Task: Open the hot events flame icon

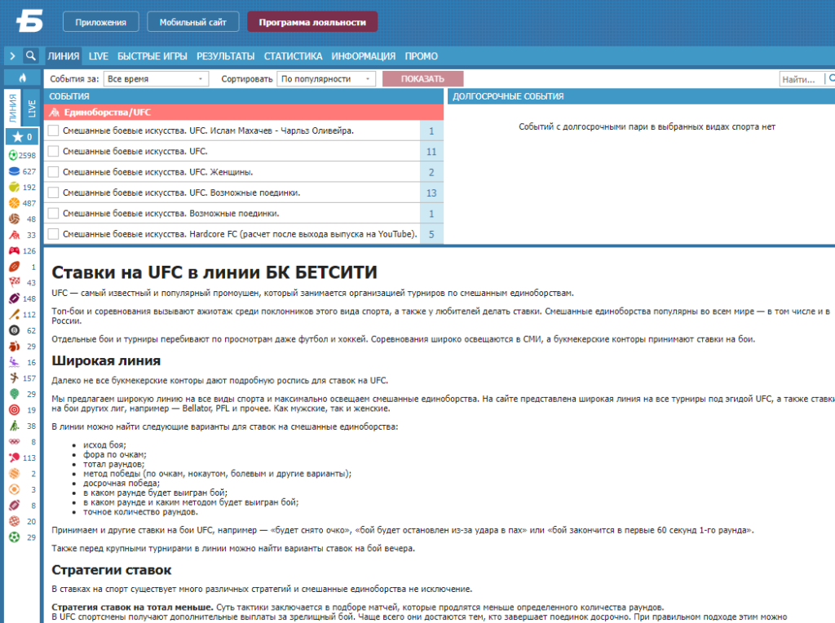Action: [x=22, y=77]
